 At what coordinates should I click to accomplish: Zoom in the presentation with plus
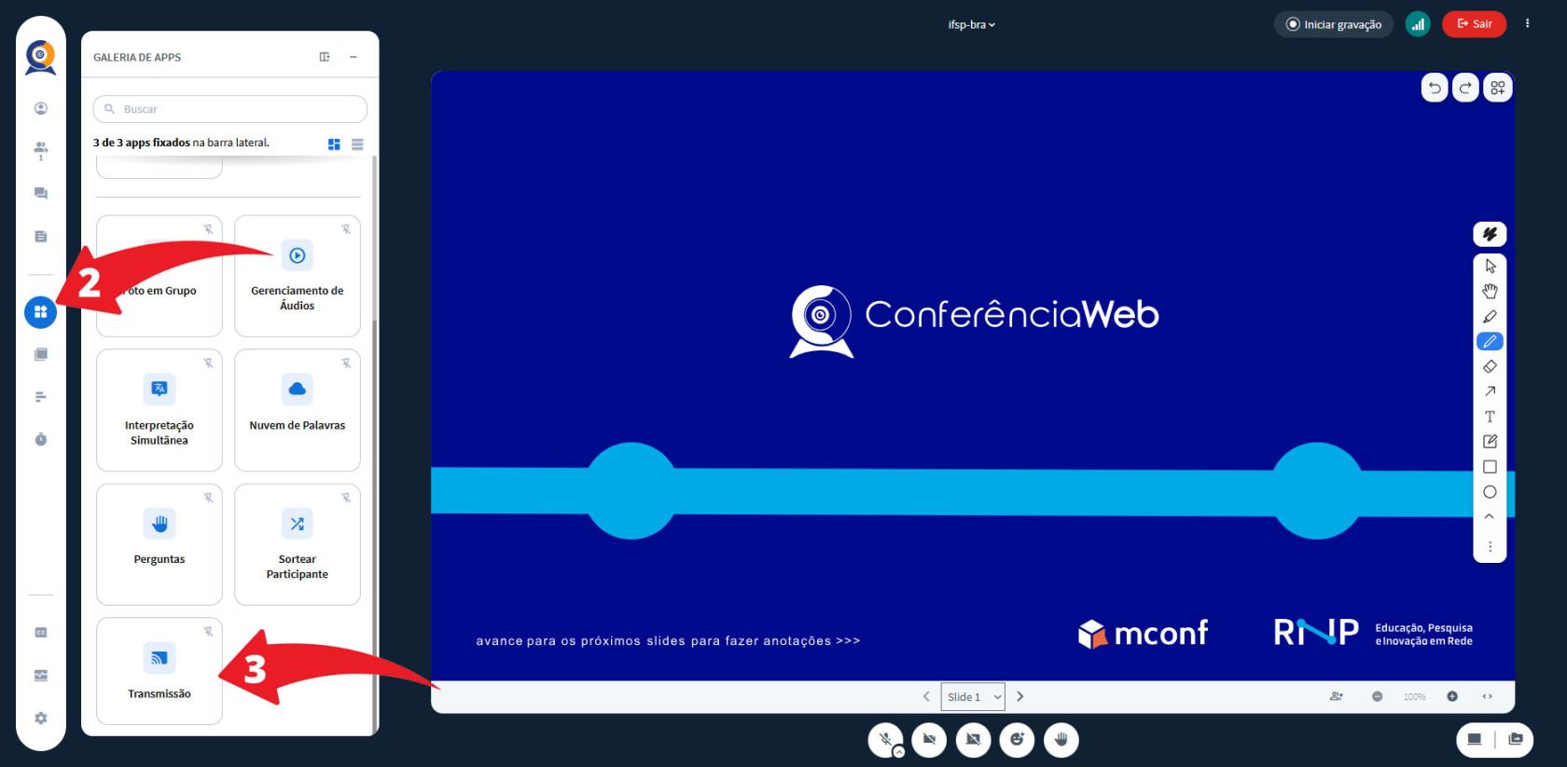[x=1452, y=696]
